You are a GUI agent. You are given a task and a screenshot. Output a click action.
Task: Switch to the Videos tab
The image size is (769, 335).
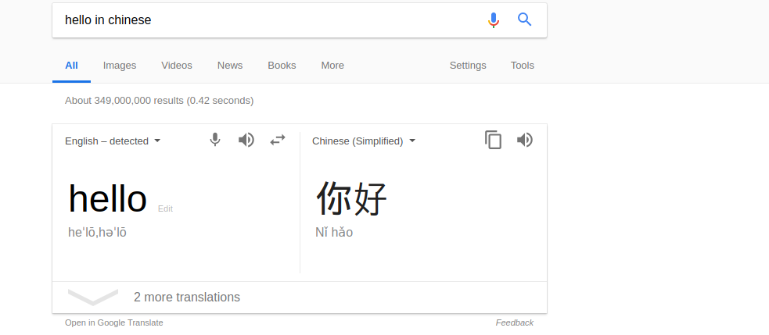(177, 66)
